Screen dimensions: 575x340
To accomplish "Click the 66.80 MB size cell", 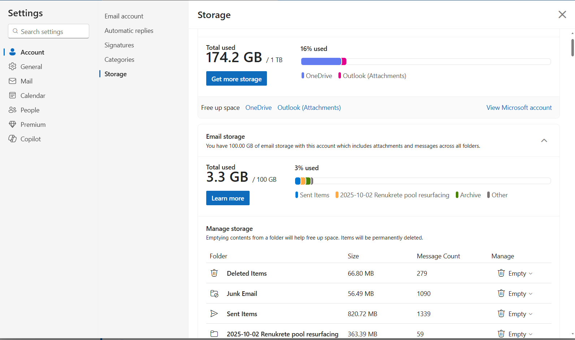I will tap(361, 274).
